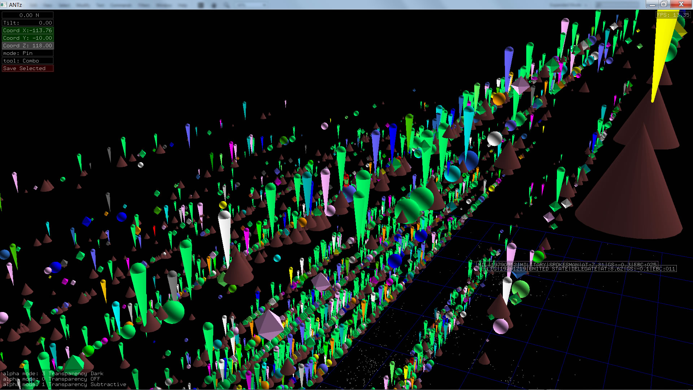This screenshot has height=390, width=693.
Task: Click the Coord Y value field
Action: 27,38
